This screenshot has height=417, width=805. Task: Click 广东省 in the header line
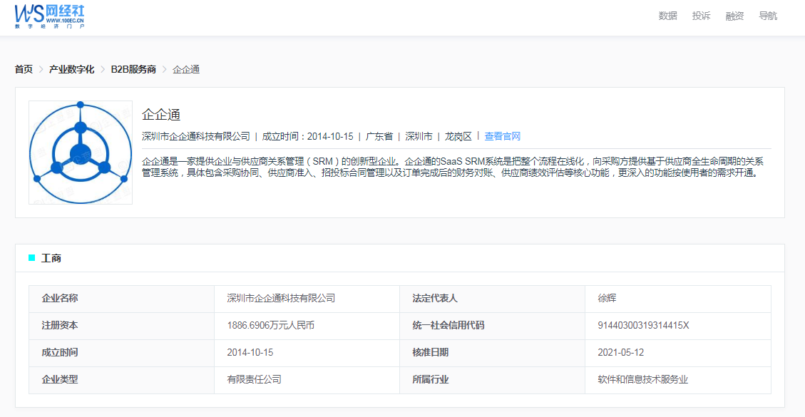click(x=379, y=136)
